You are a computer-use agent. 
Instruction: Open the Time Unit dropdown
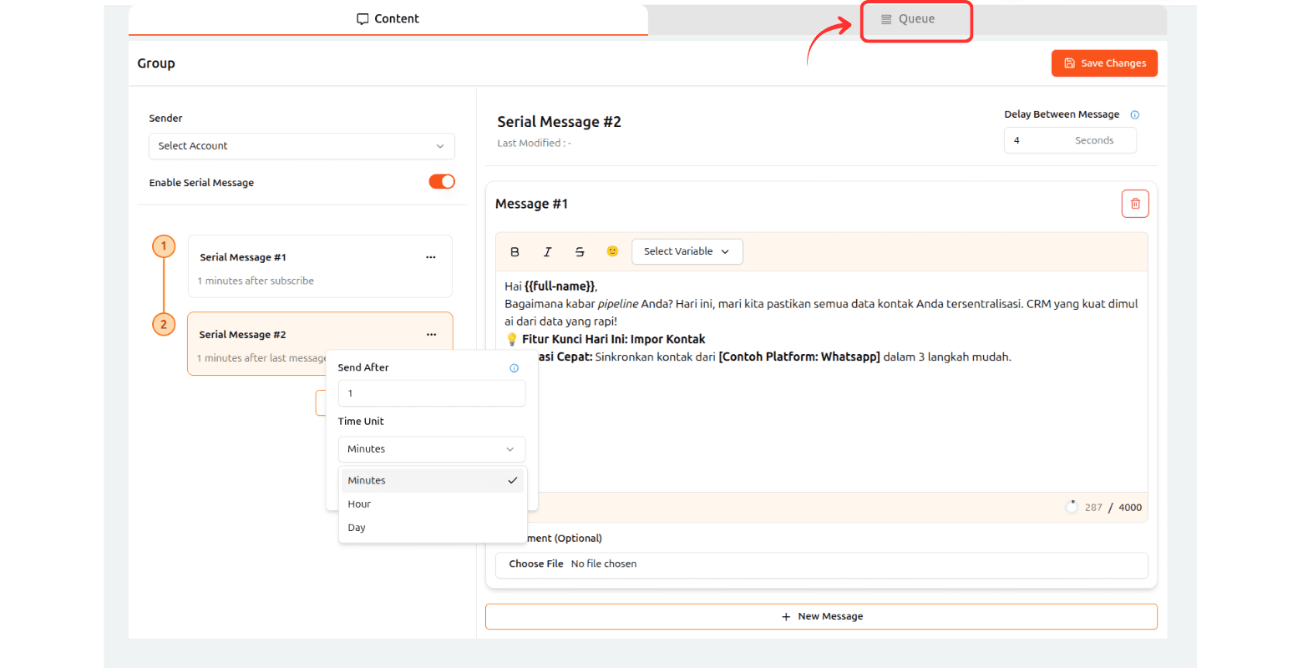(431, 449)
